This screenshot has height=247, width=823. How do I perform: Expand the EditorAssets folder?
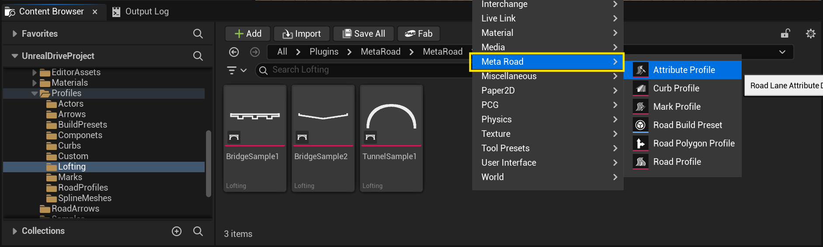click(x=35, y=73)
